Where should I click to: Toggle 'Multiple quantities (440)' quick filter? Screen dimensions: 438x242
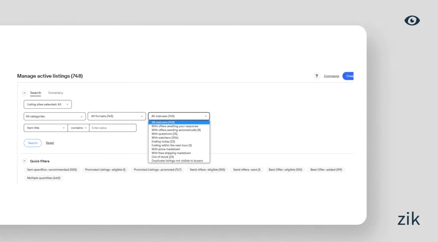pos(44,178)
